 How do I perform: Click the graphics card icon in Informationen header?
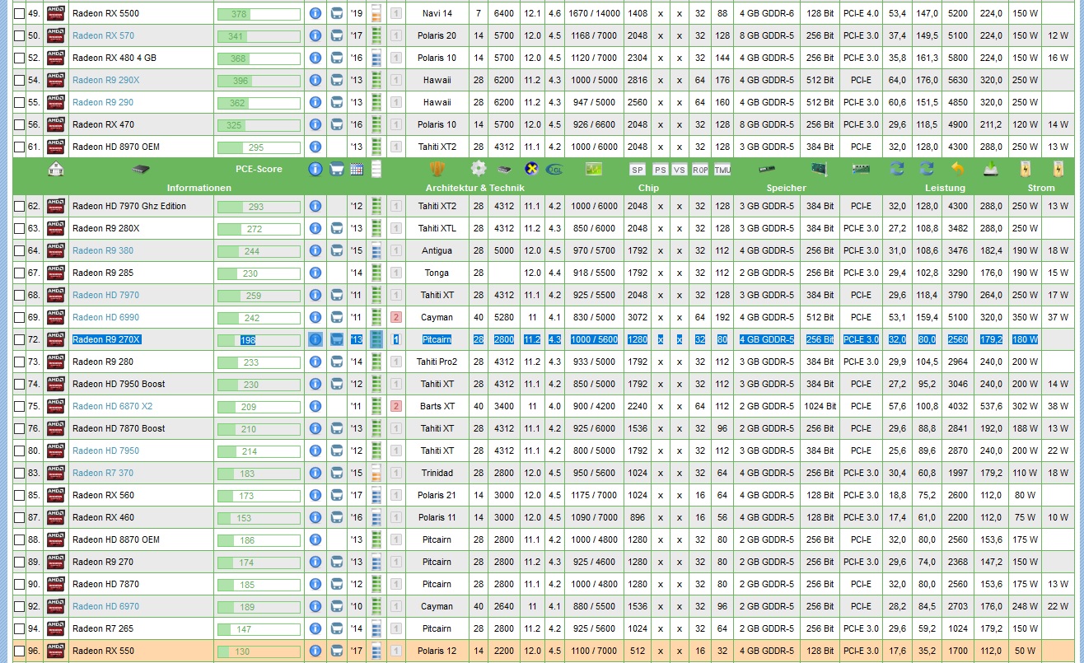click(141, 169)
